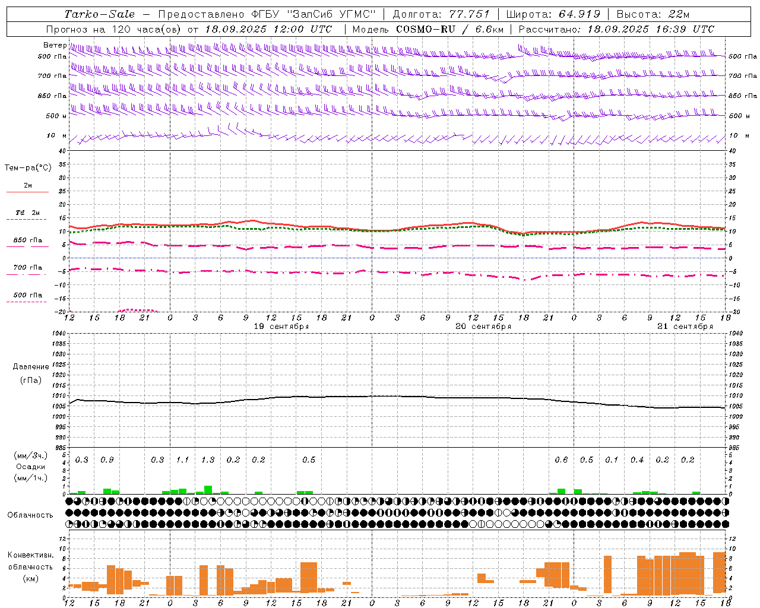
Task: Click the 'Ветер' wind panel label
Action: point(55,45)
